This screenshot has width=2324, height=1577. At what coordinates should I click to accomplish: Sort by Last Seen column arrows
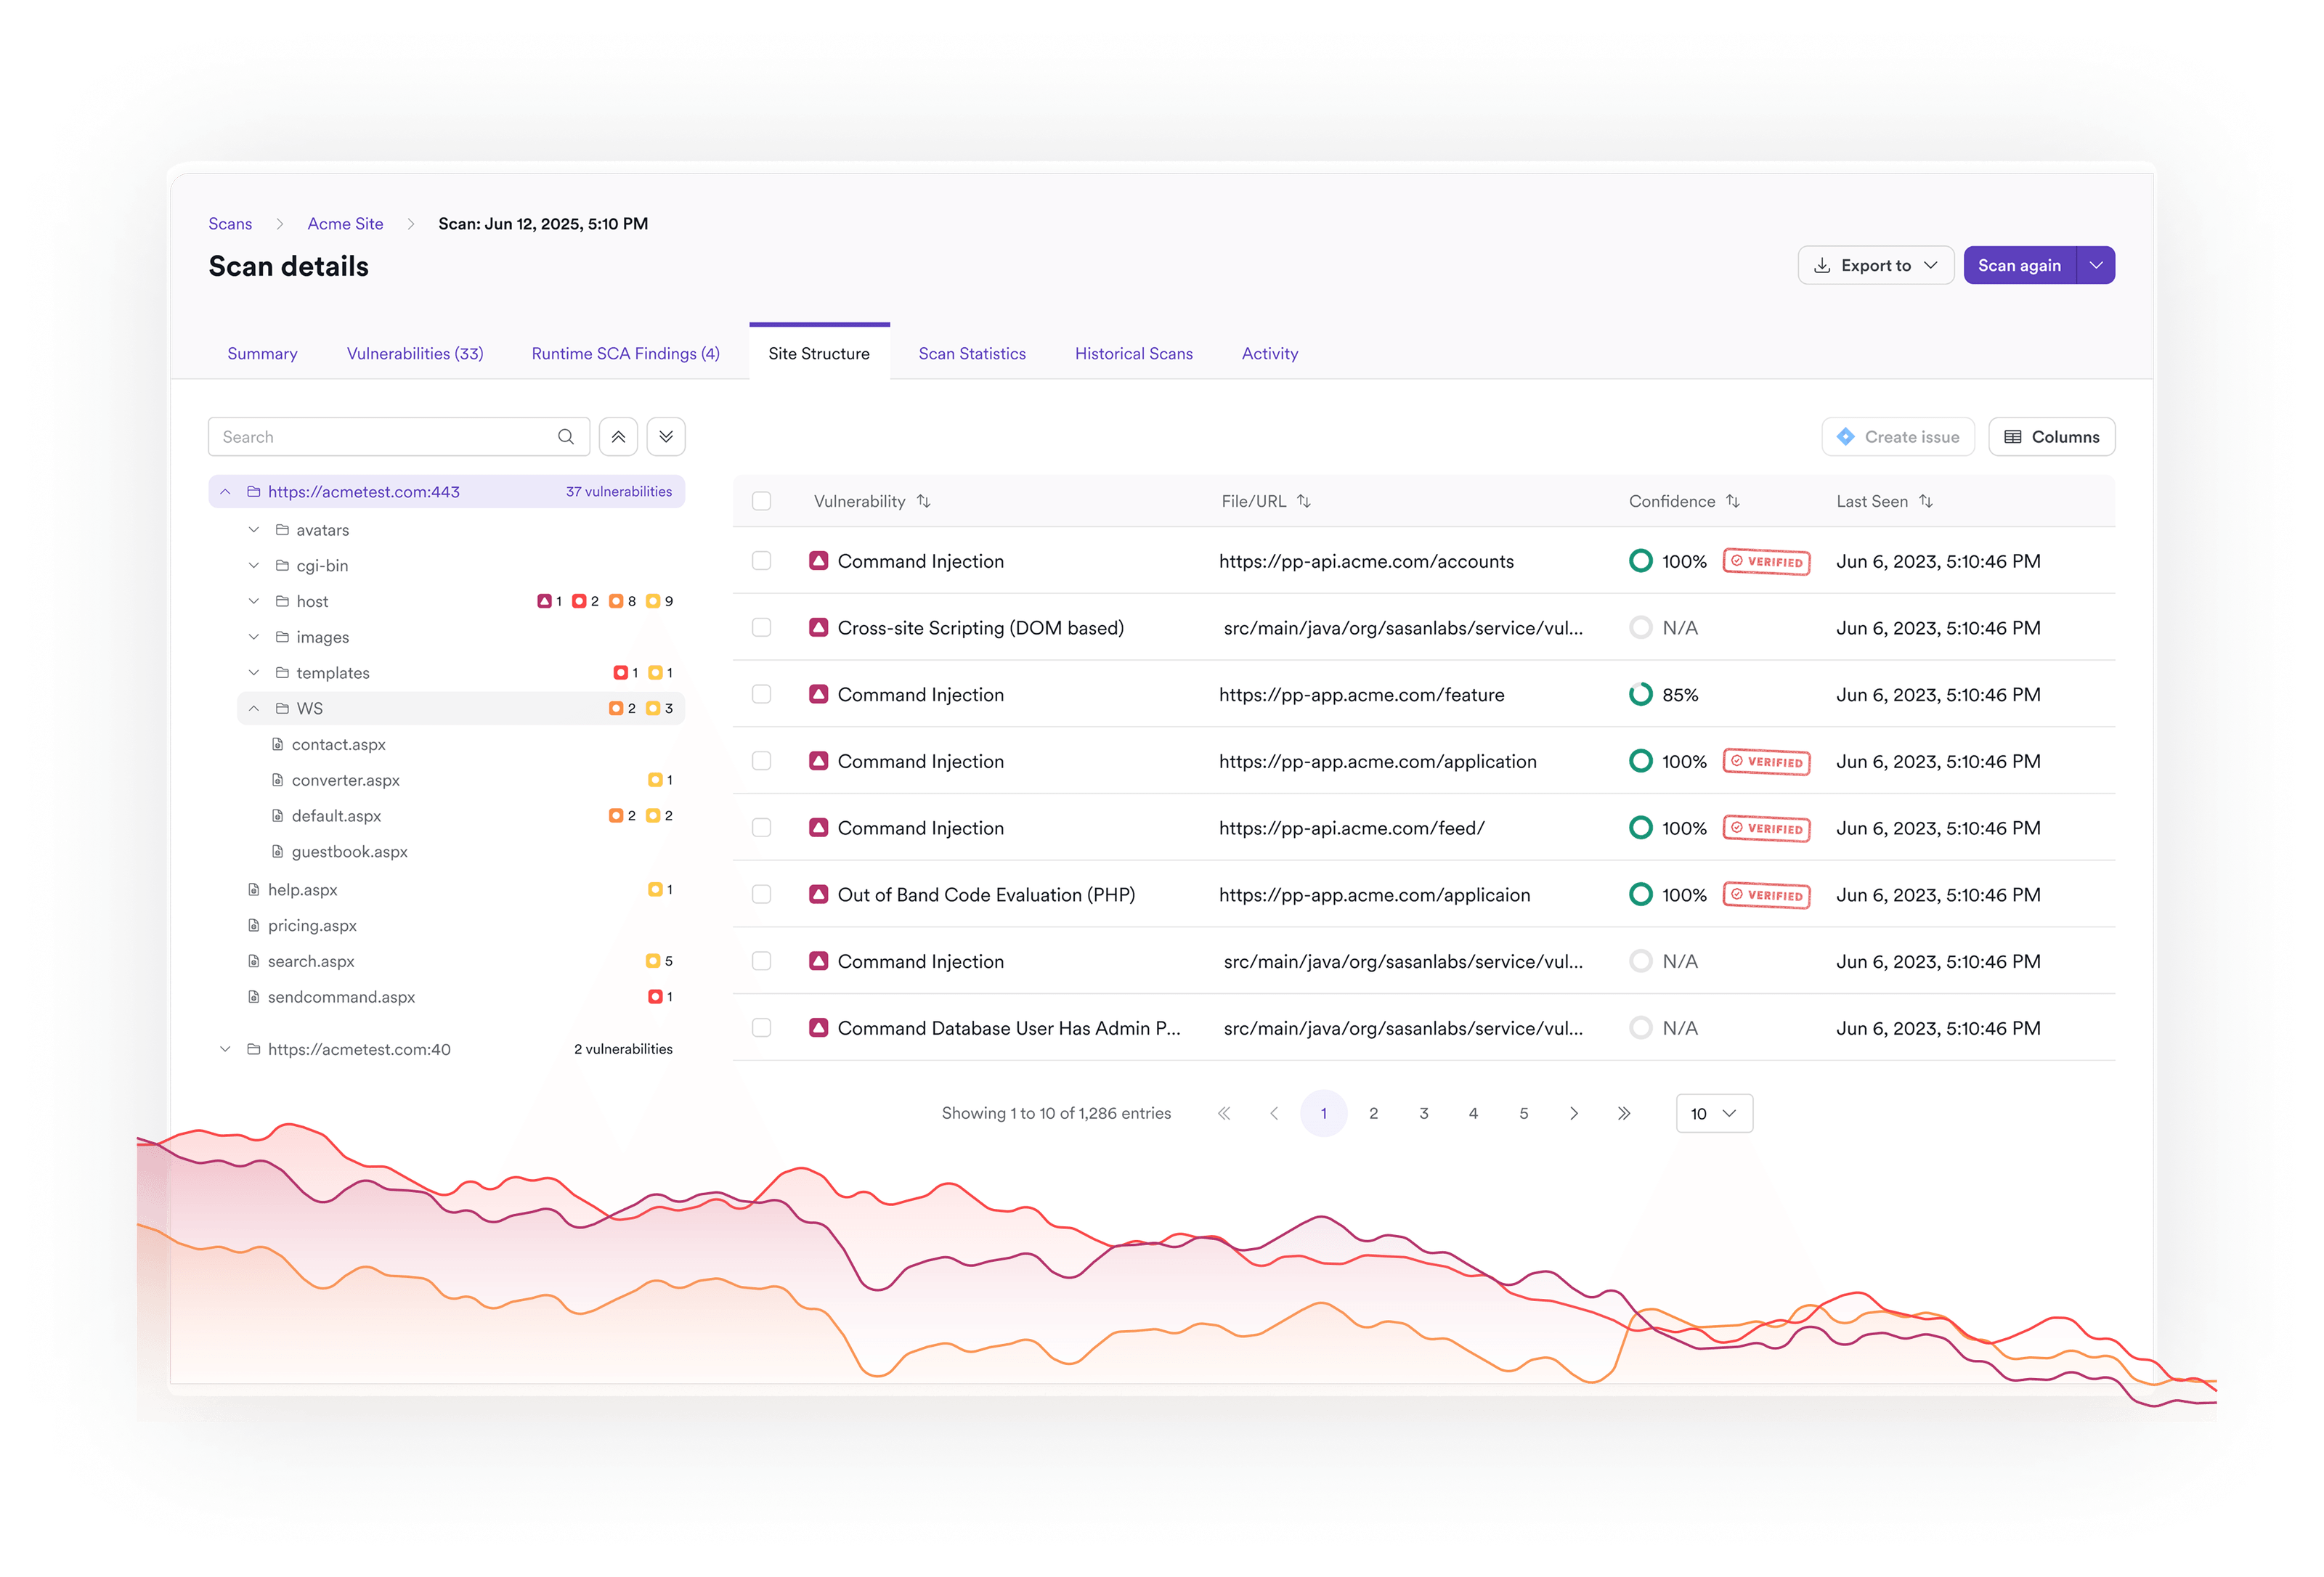[x=1926, y=501]
